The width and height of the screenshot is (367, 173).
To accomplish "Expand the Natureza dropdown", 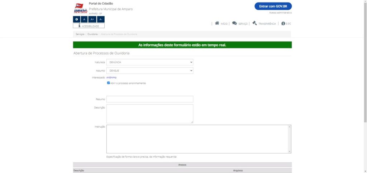I will click(149, 62).
